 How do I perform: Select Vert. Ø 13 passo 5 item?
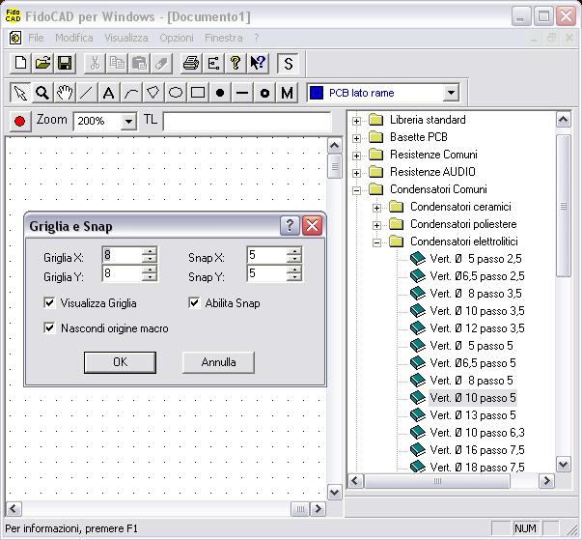tap(473, 415)
